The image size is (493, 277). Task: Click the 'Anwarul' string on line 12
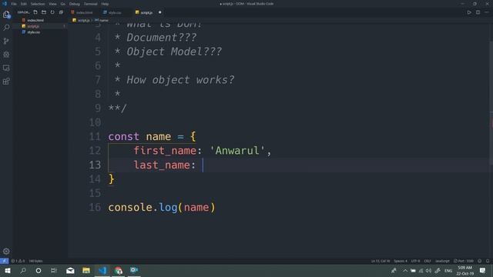[237, 151]
